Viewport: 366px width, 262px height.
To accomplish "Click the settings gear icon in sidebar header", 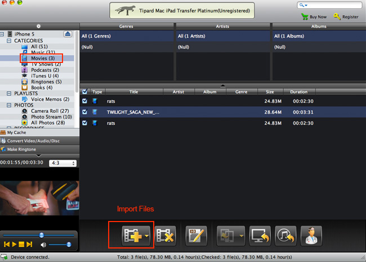I will point(38,26).
